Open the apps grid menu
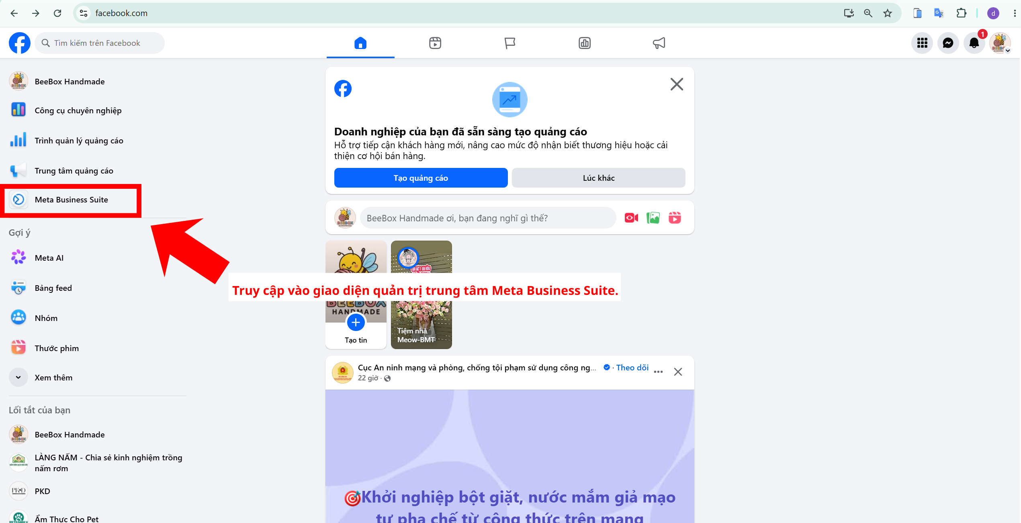Screen dimensions: 1021x523 pyautogui.click(x=922, y=43)
